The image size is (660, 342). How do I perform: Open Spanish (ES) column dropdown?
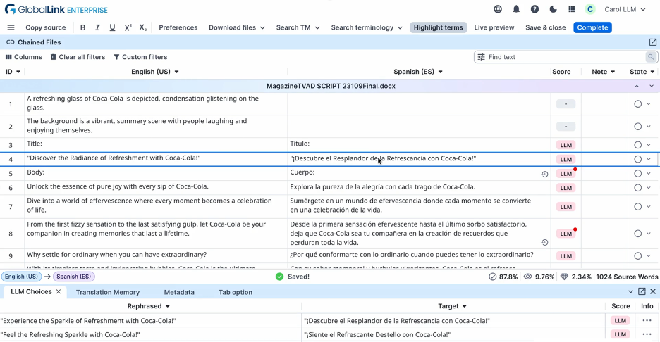point(440,72)
